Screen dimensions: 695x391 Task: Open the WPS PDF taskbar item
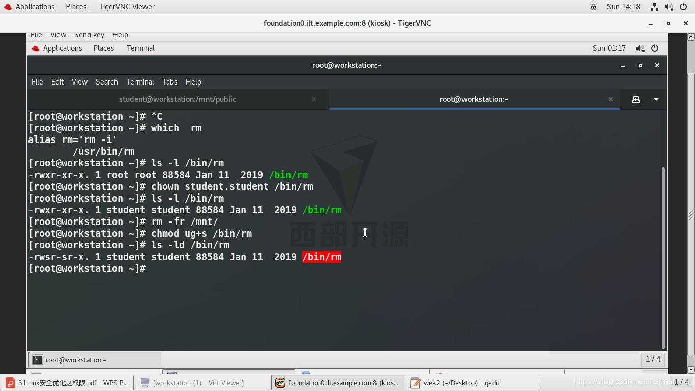pos(67,383)
